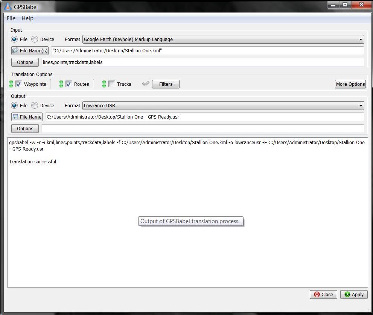Open the output Format dropdown (Lowrance USR)
Screen dimensions: 373x315
223,105
